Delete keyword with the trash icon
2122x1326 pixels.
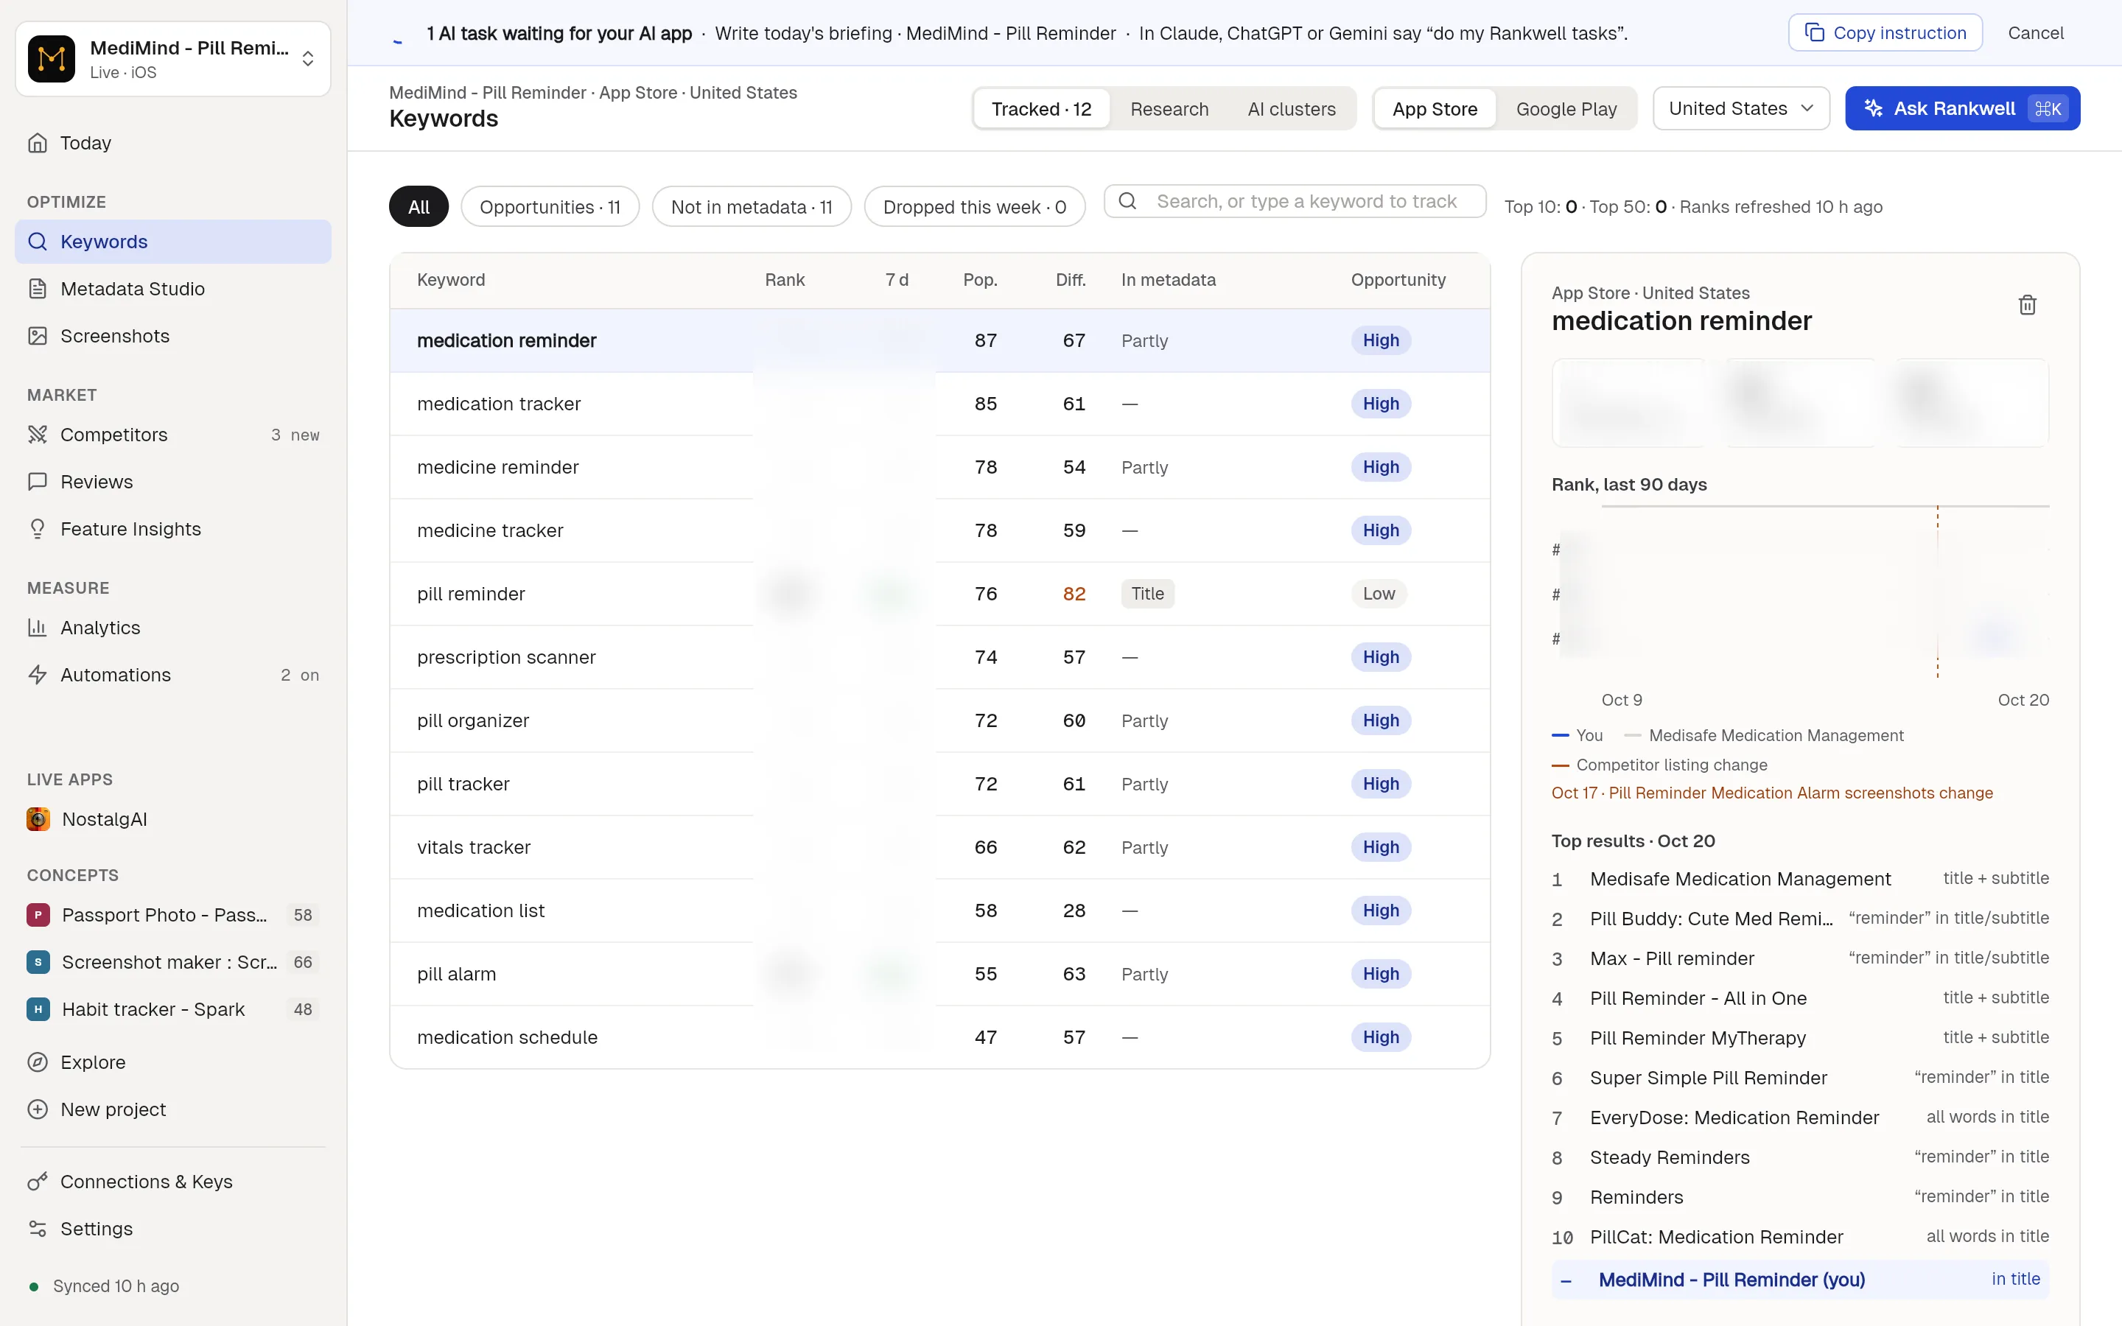[2027, 305]
